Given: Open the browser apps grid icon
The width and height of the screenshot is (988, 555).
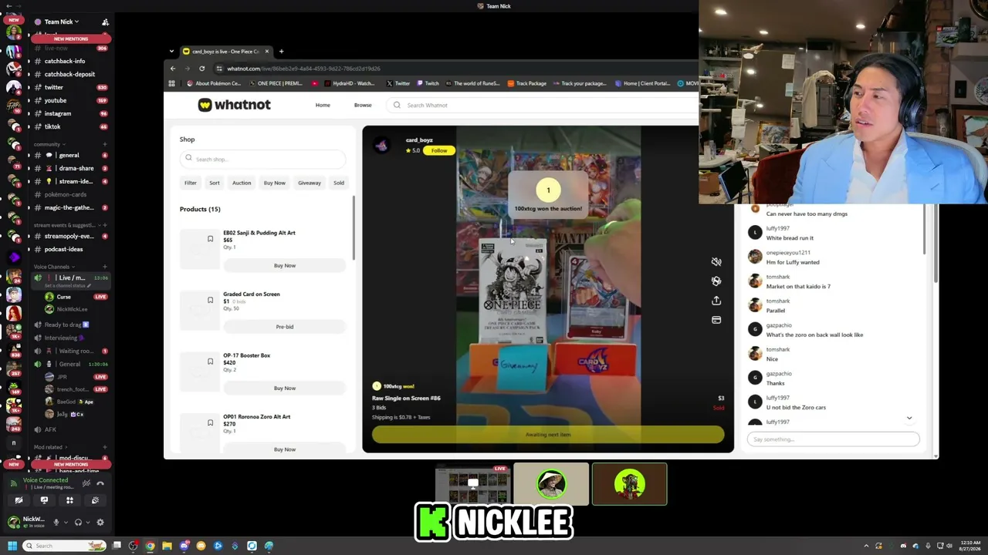Looking at the screenshot, I should click(x=172, y=83).
